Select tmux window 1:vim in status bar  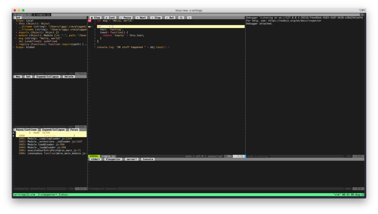click(x=31, y=195)
